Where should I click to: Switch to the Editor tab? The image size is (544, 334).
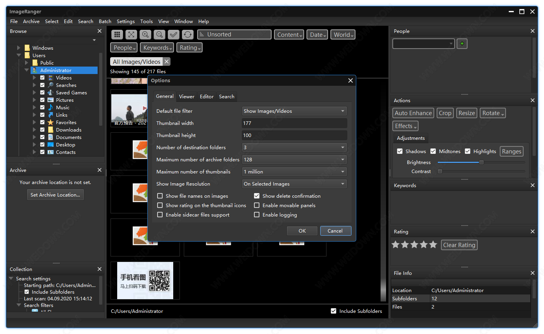pyautogui.click(x=207, y=97)
